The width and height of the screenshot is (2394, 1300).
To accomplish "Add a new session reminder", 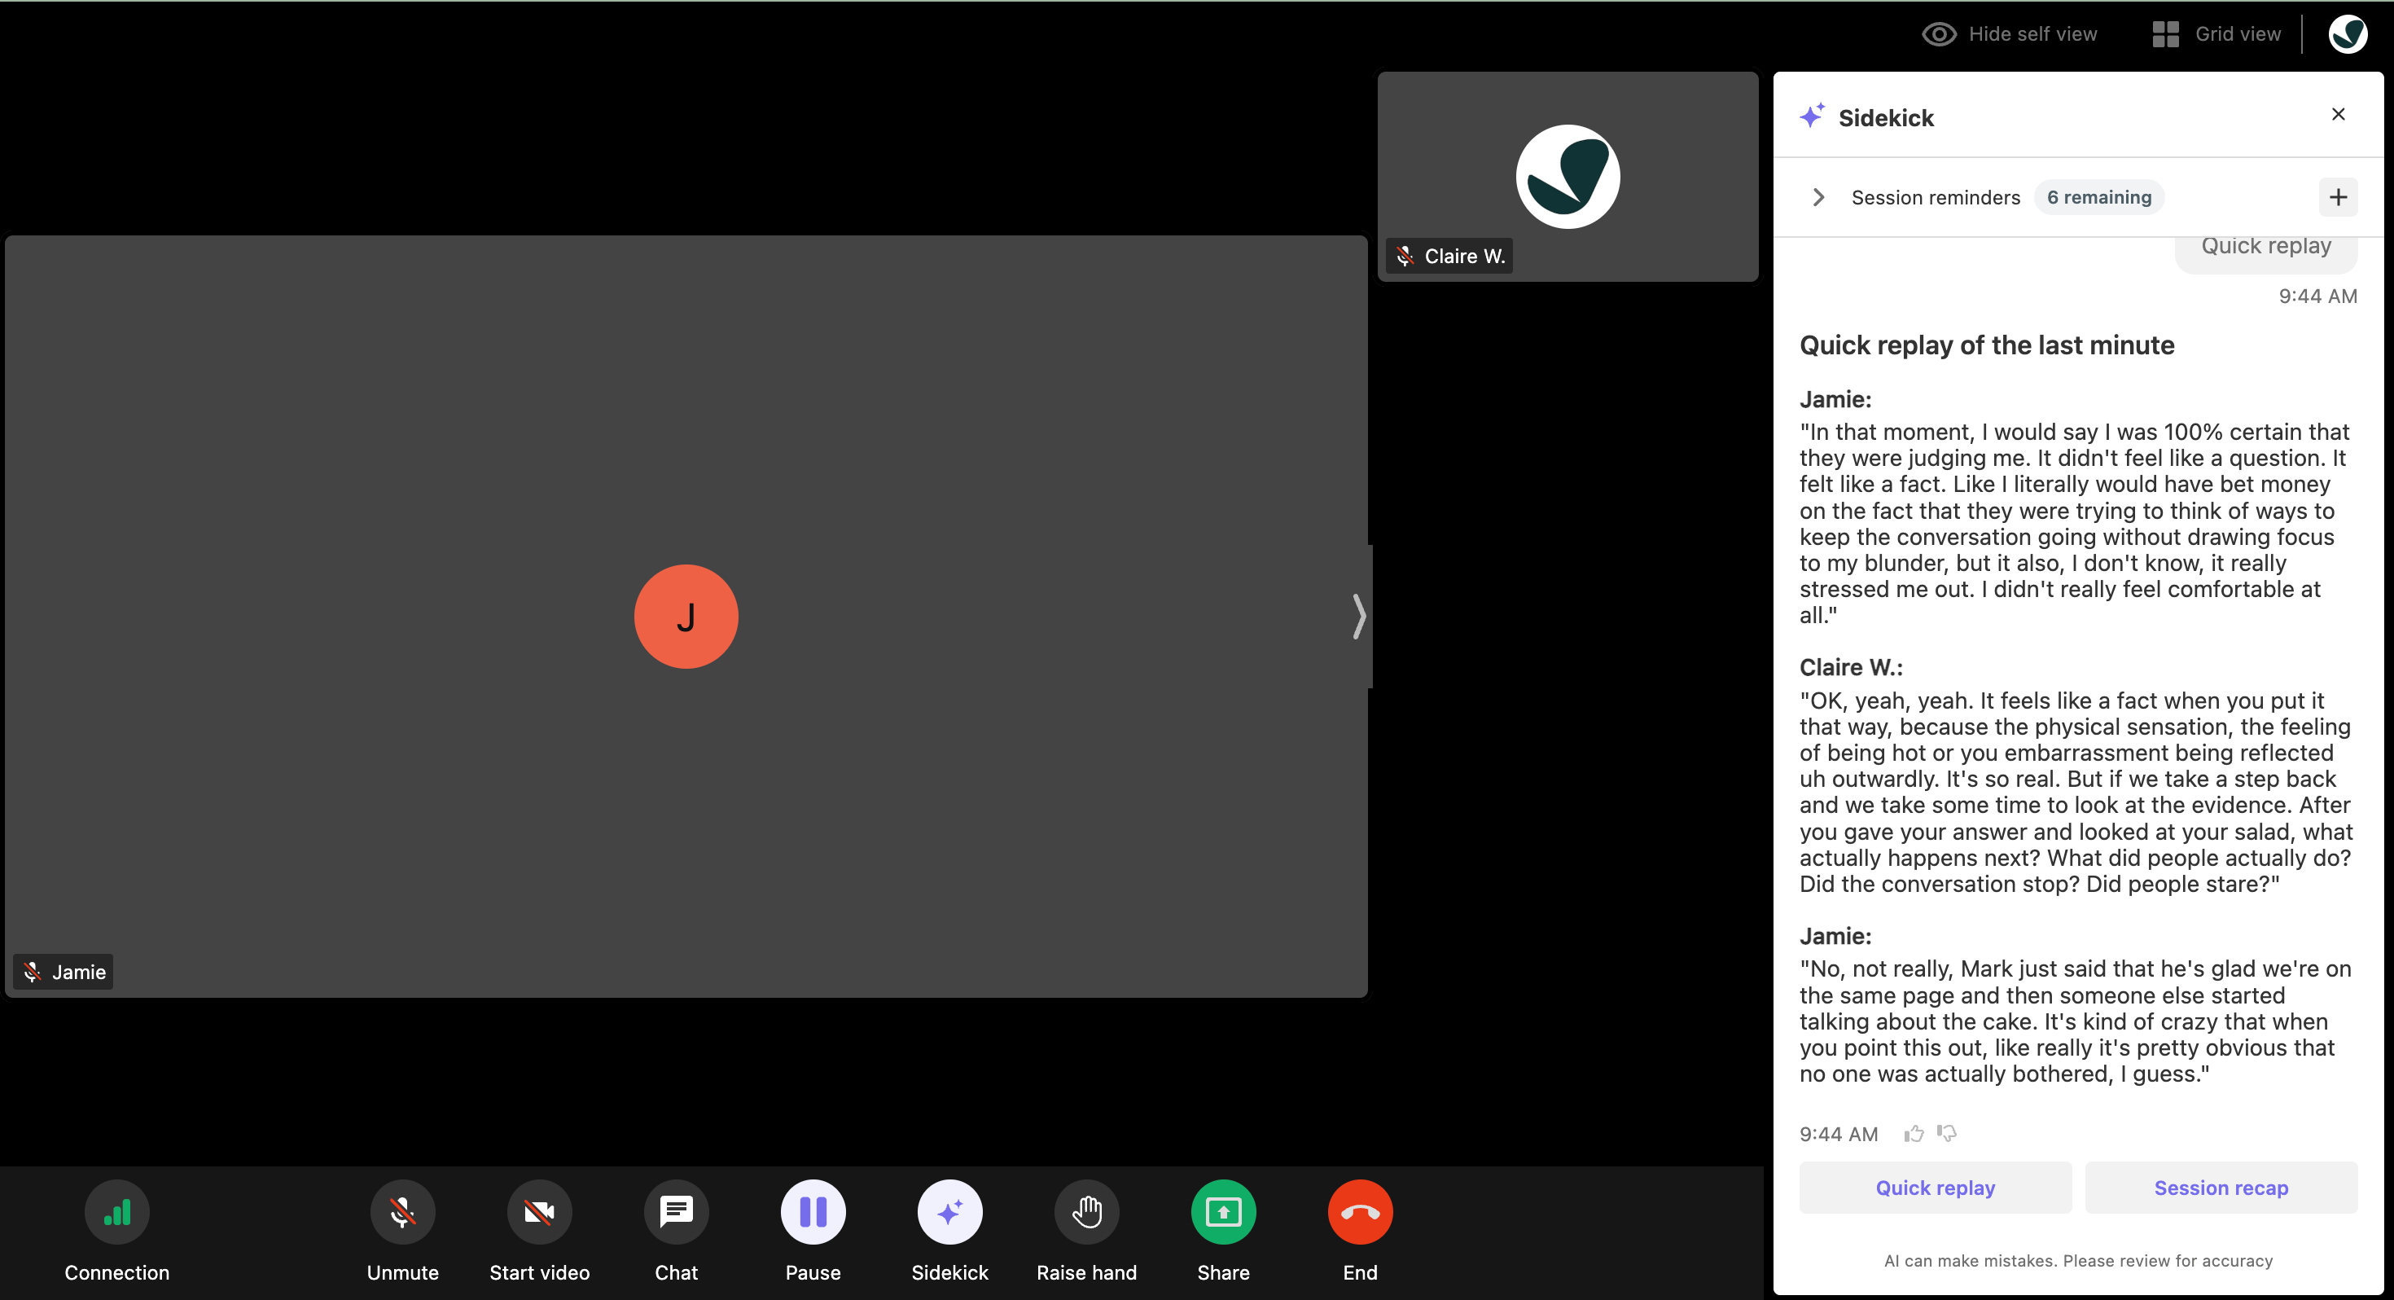I will (x=2339, y=197).
